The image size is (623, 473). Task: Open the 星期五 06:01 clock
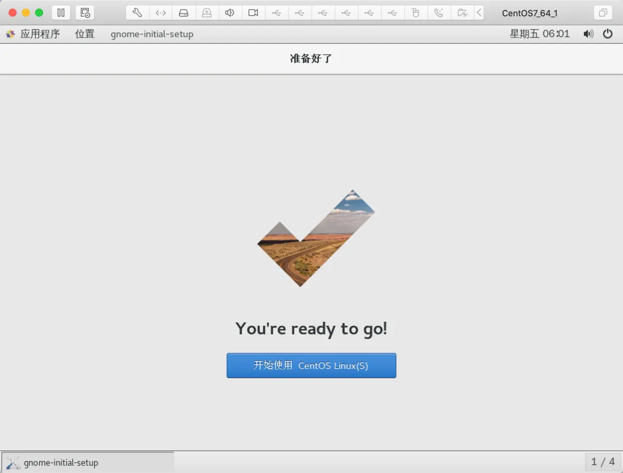(x=540, y=34)
